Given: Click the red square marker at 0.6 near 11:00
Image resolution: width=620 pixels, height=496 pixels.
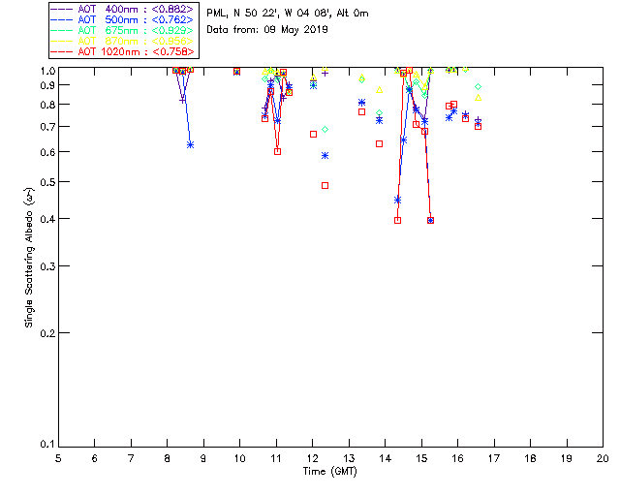Looking at the screenshot, I should 277,151.
